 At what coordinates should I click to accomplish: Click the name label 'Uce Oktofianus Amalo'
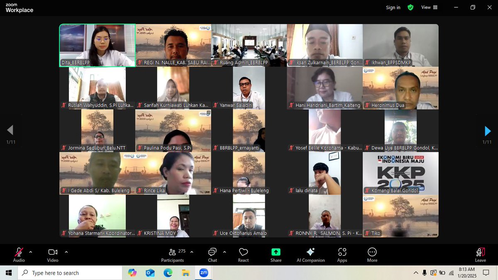243,233
